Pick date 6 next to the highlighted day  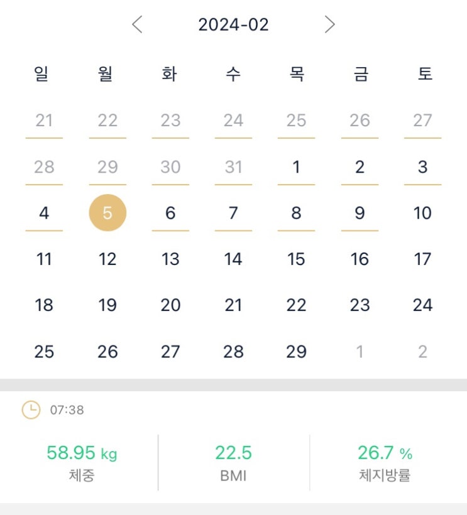click(170, 213)
